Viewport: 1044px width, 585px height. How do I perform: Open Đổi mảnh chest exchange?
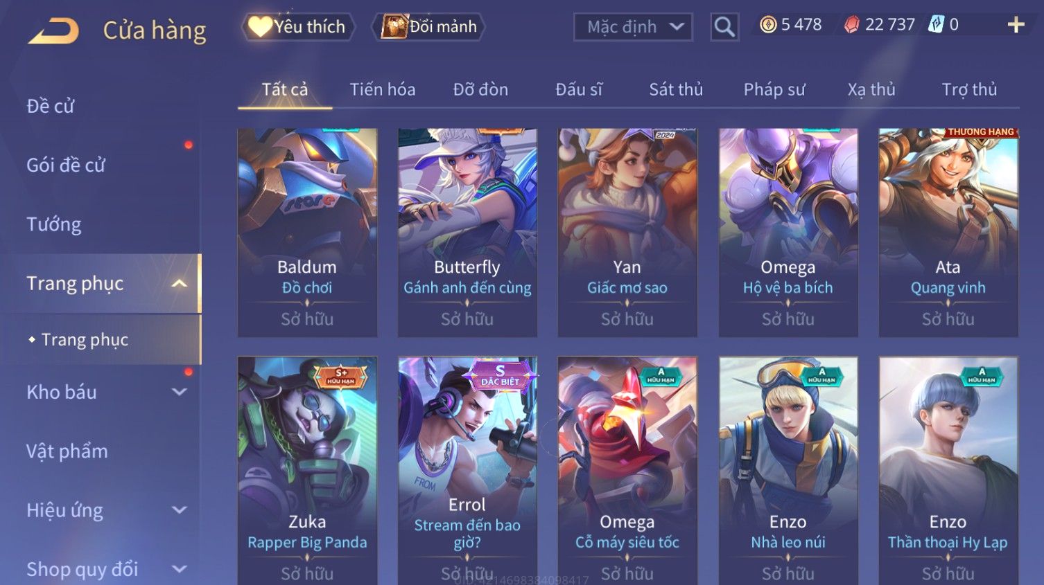click(x=429, y=27)
